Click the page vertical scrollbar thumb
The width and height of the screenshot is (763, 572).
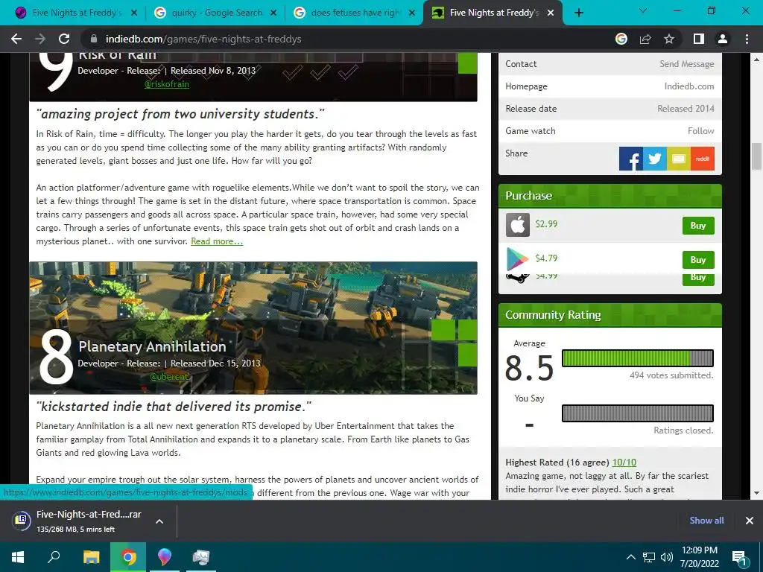click(756, 156)
